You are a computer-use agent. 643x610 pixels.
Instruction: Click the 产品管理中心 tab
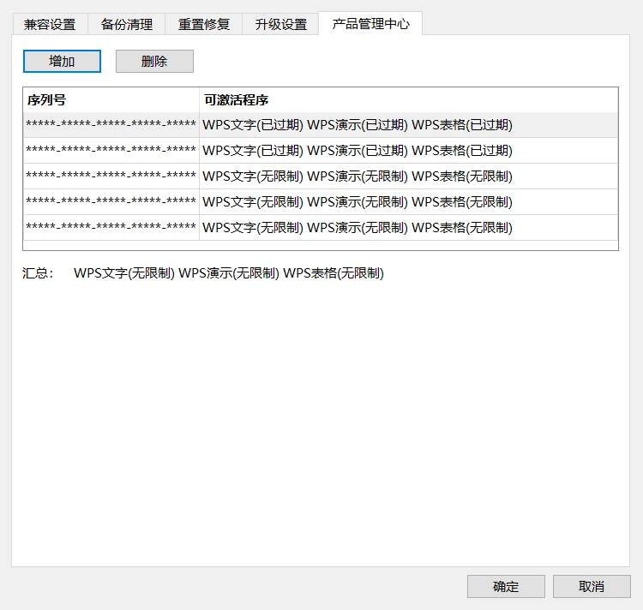[370, 24]
